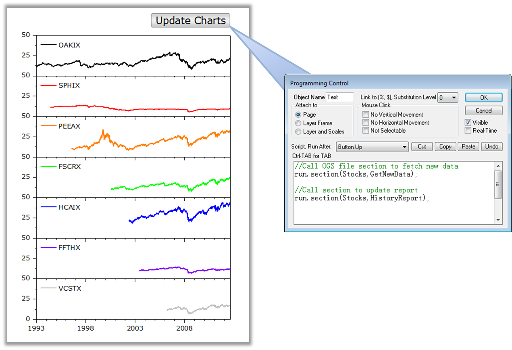Click the Cut script button

pyautogui.click(x=422, y=147)
